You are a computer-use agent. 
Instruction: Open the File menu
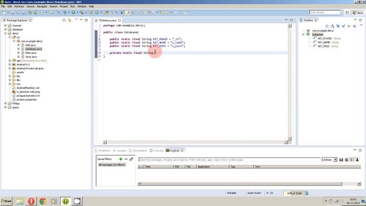click(x=3, y=6)
